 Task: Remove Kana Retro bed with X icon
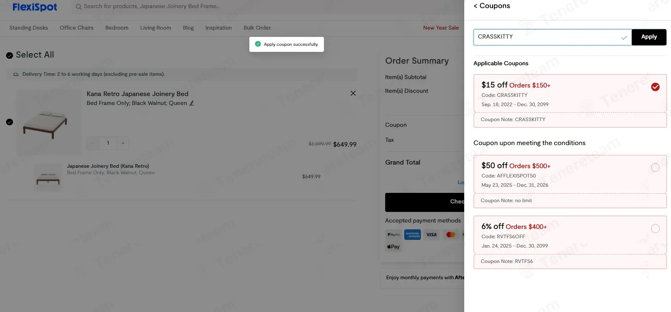(x=353, y=93)
